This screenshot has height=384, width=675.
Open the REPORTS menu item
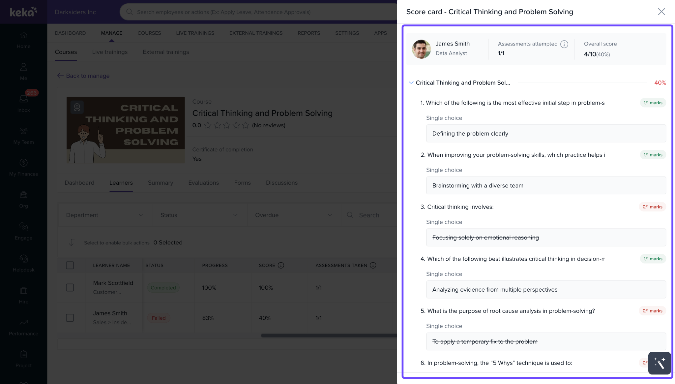(x=308, y=33)
